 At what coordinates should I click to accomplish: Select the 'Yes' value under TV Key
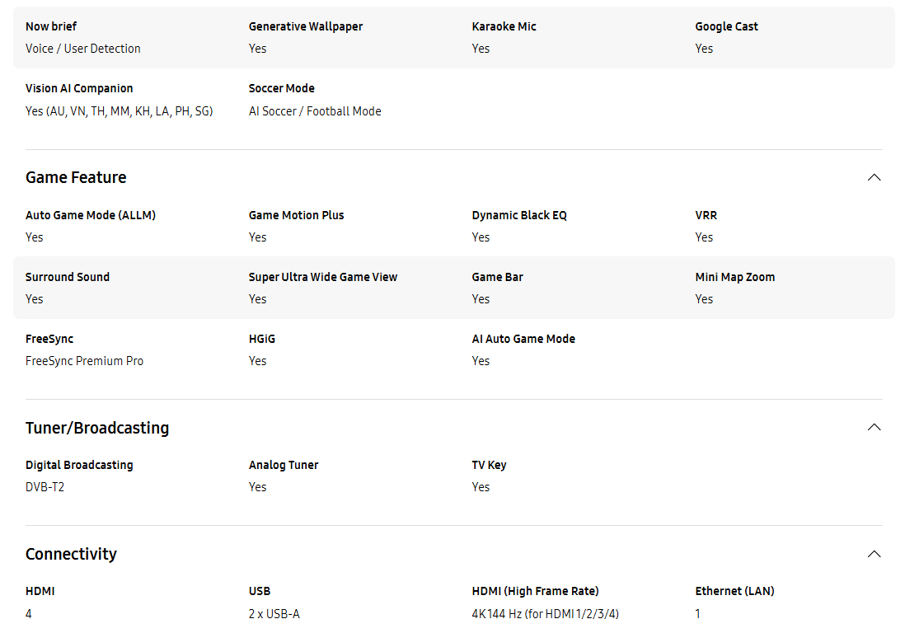[x=481, y=487]
